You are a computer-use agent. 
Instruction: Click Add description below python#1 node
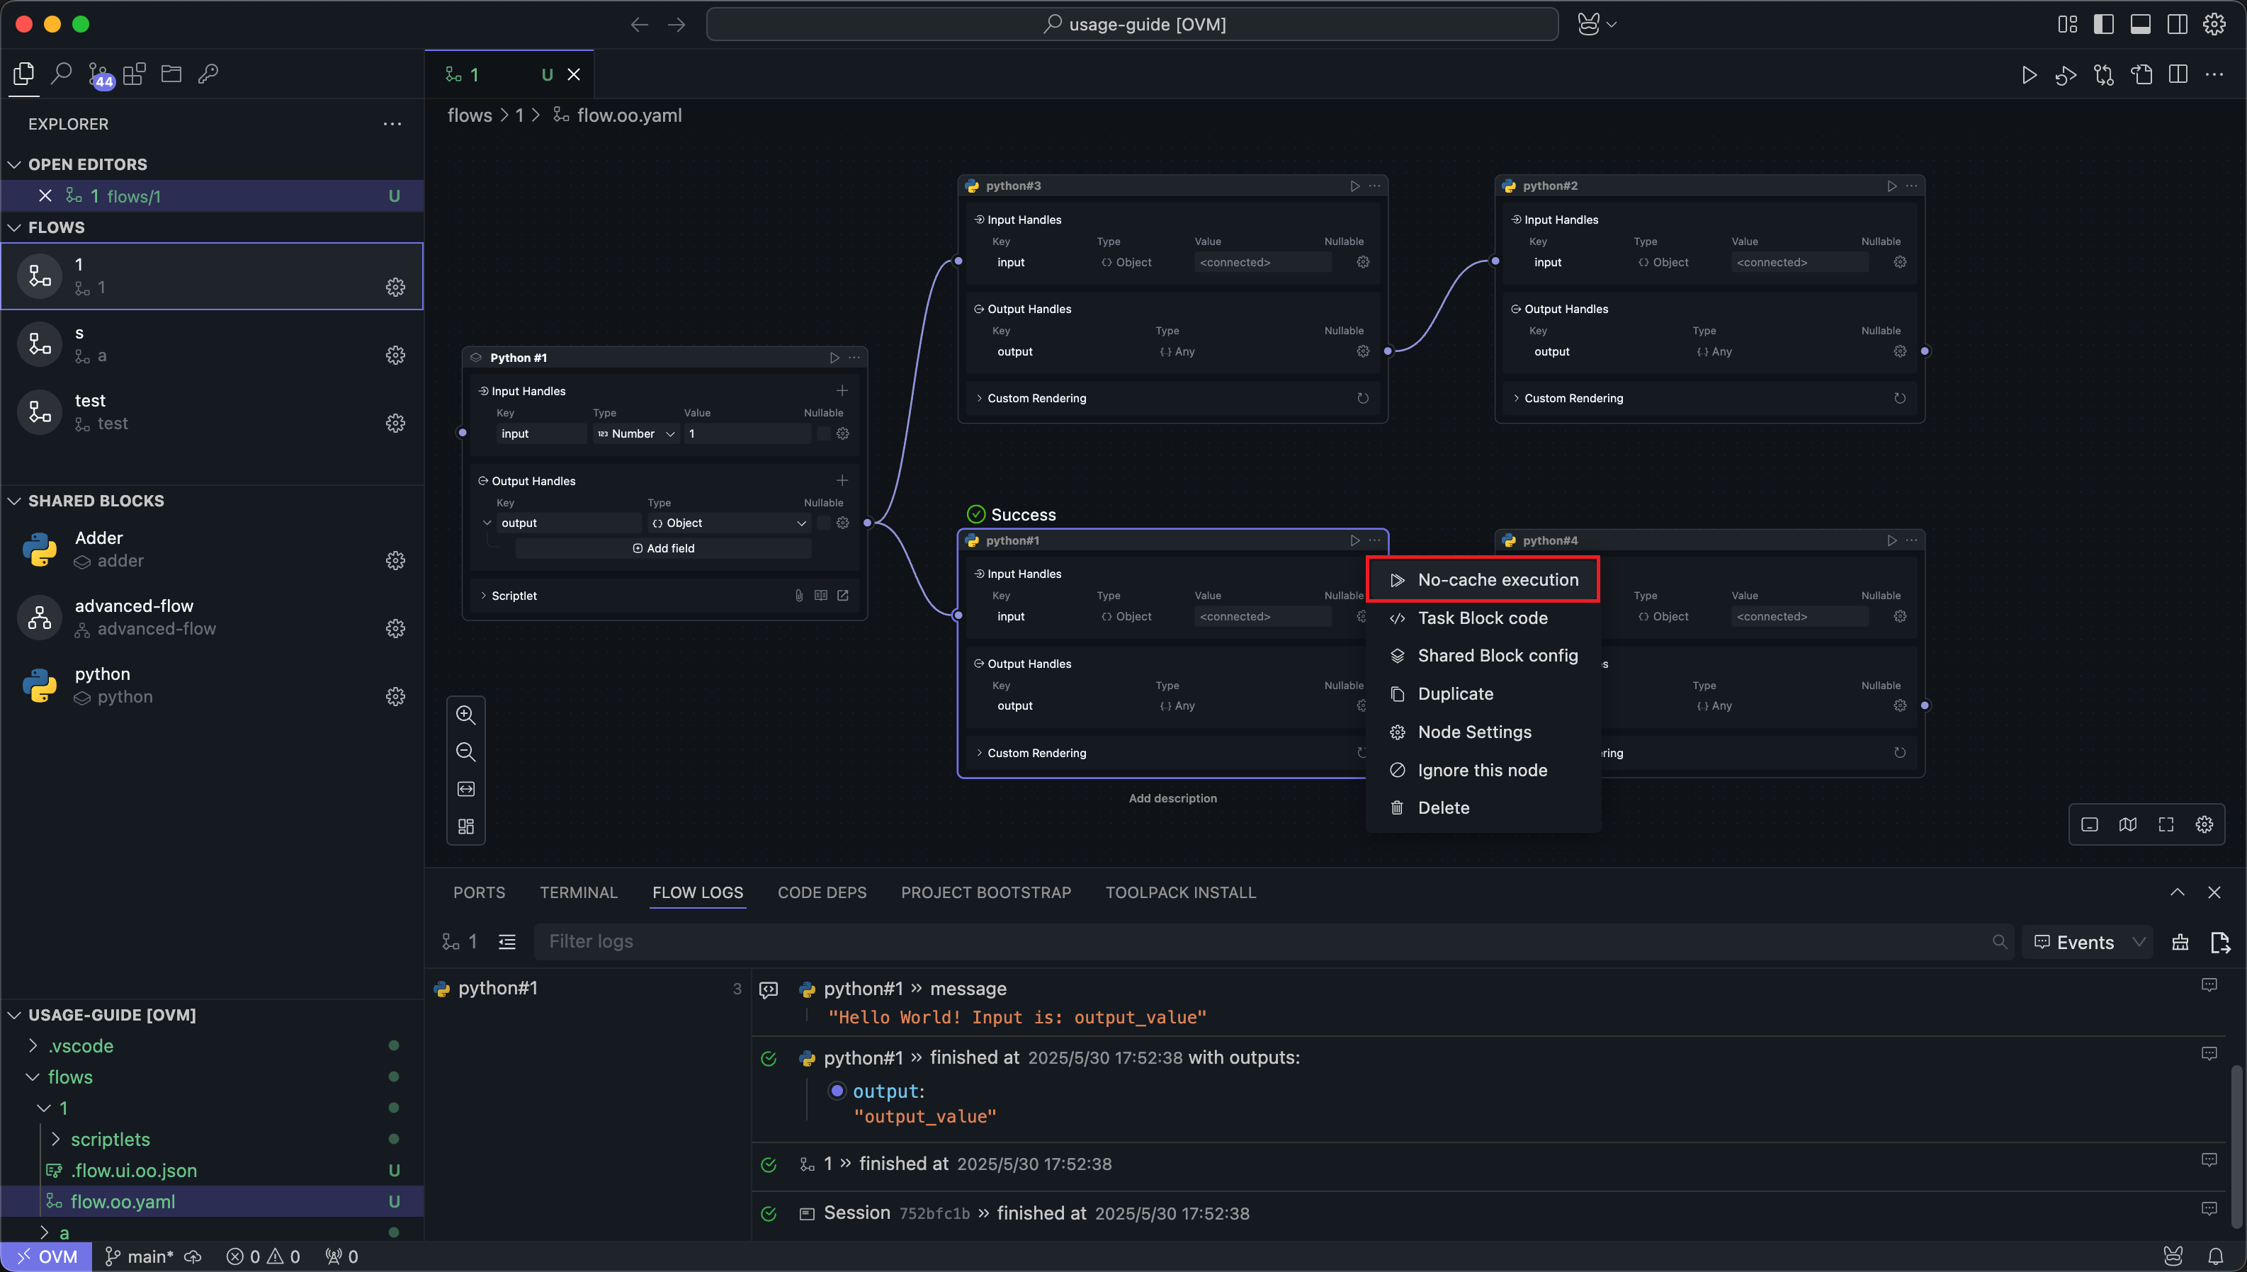click(x=1172, y=797)
